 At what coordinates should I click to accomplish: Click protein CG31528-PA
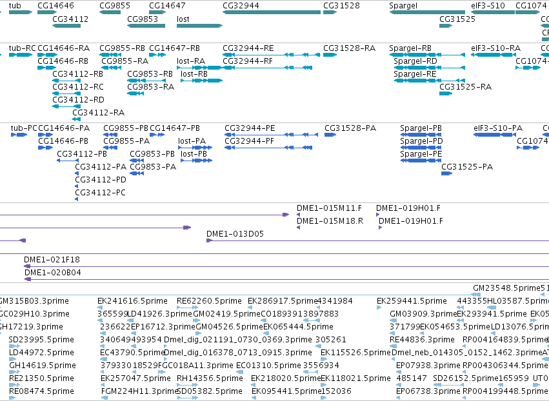click(x=350, y=128)
